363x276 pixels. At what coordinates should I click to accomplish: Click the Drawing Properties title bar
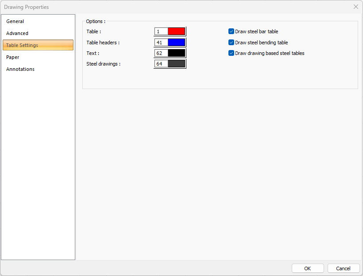pos(177,7)
